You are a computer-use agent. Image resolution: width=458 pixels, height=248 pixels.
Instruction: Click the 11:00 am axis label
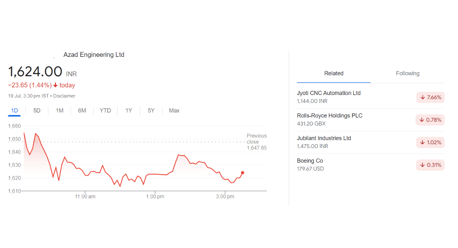[x=85, y=196]
